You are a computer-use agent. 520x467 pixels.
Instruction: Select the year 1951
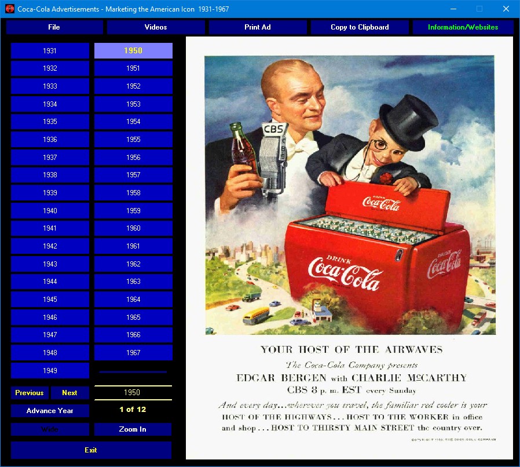coord(133,68)
